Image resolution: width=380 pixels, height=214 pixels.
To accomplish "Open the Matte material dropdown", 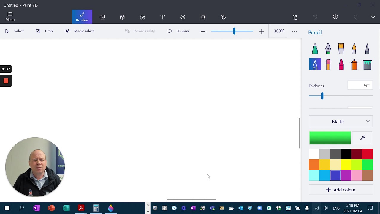I will click(341, 122).
